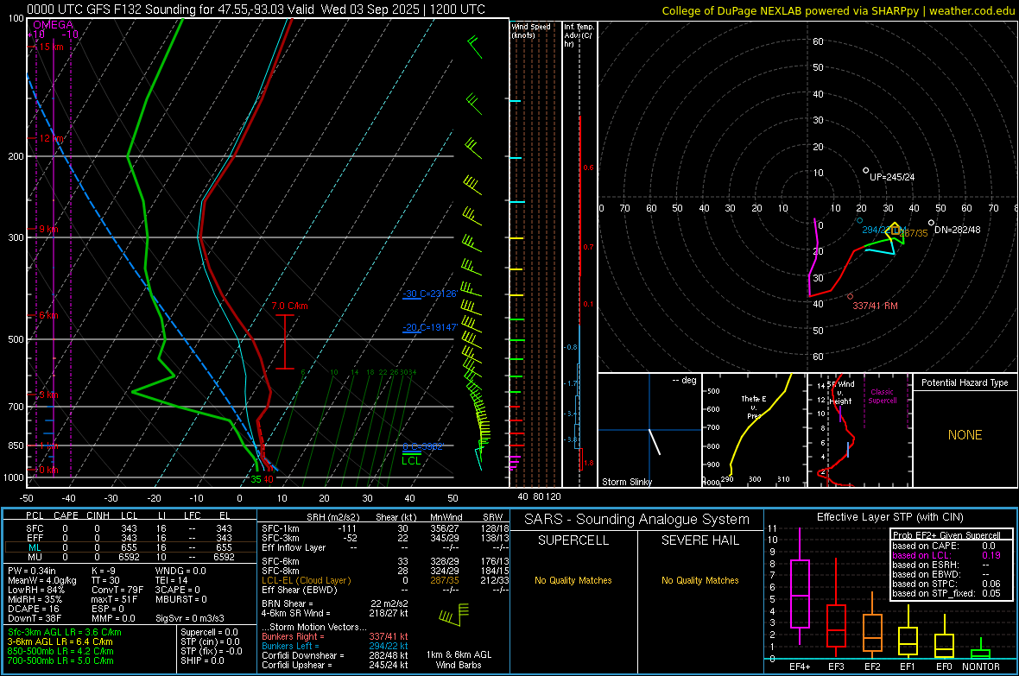The image size is (1019, 676).
Task: Click the orange '287/35' hodograph label
Action: coord(914,233)
